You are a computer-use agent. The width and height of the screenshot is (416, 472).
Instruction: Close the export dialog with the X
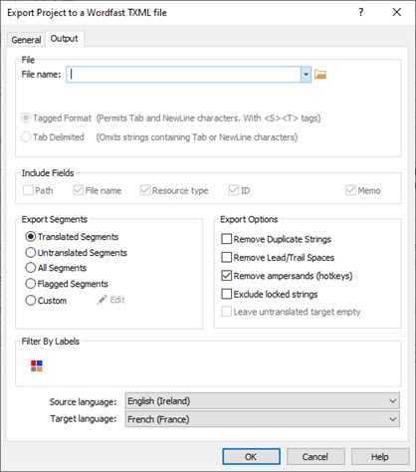(x=397, y=12)
